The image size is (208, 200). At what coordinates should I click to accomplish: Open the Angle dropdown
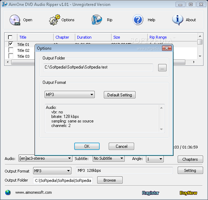click(x=155, y=159)
